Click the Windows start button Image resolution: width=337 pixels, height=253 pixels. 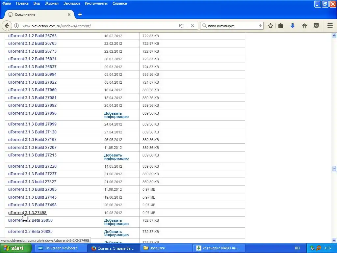[16, 248]
